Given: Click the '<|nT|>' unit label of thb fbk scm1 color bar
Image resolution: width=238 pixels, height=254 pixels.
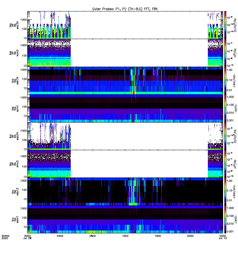Looking at the screenshot, I should point(236,108).
